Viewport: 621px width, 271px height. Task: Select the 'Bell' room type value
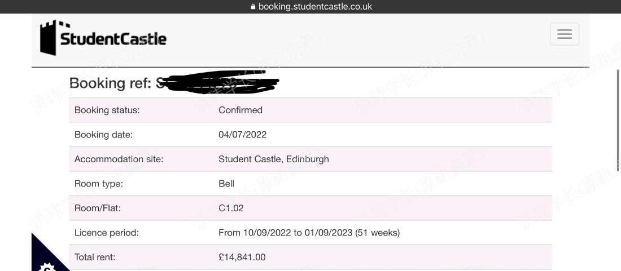[226, 184]
